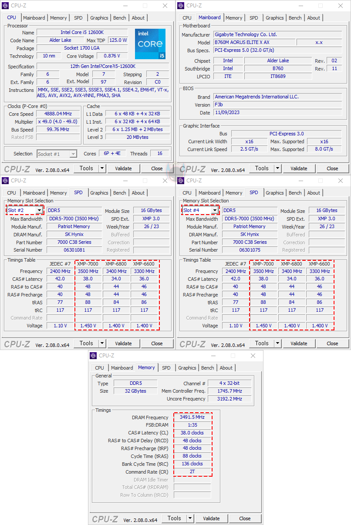Switch to Mainboard tab in CPU window
351x525 pixels.
pyautogui.click(x=34, y=18)
